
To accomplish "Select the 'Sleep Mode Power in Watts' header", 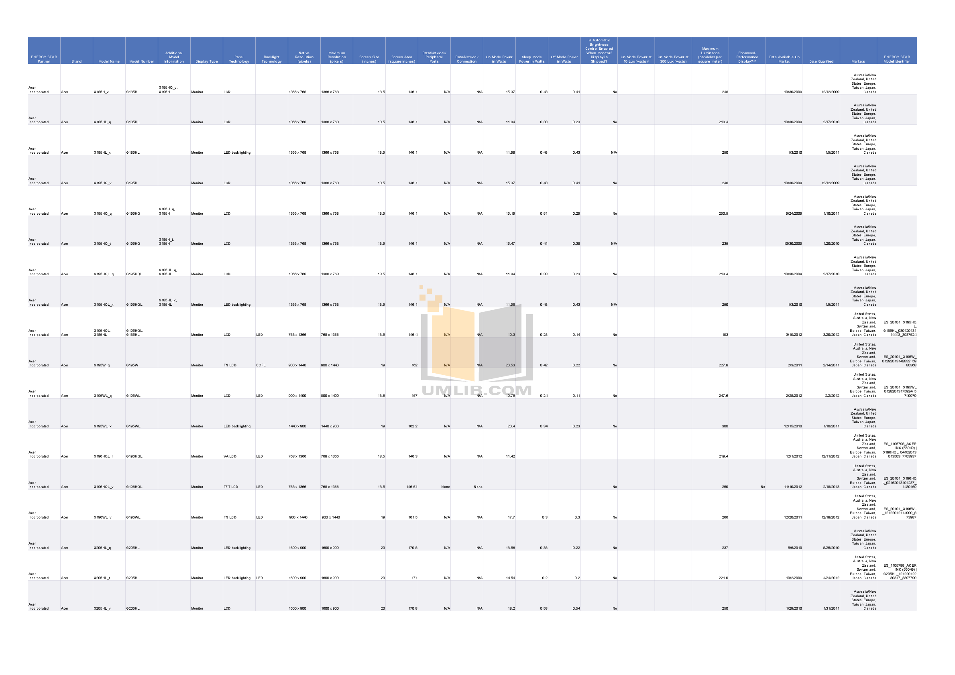I will tap(531, 59).
